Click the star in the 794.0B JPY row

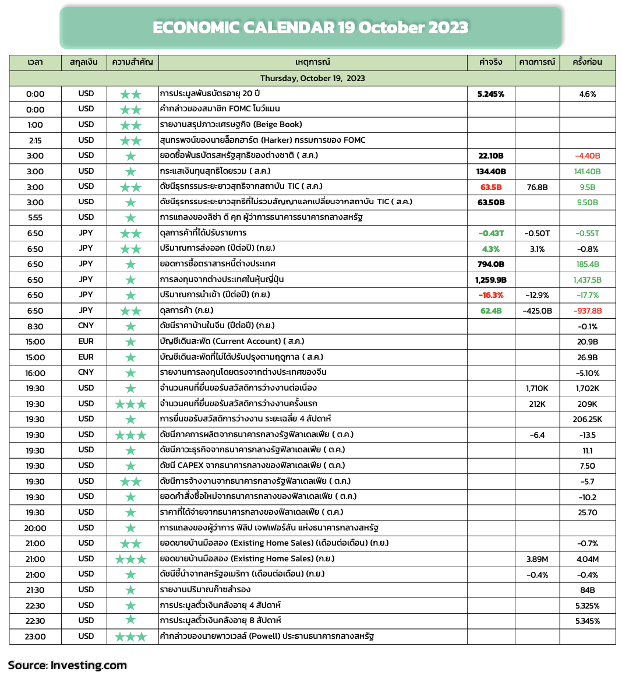[x=130, y=265]
